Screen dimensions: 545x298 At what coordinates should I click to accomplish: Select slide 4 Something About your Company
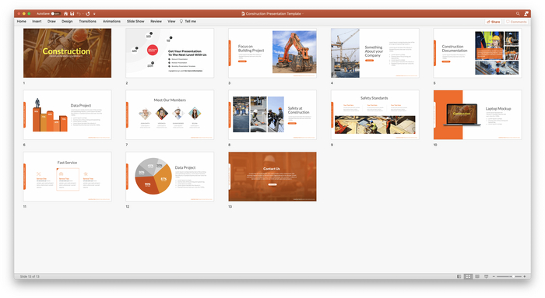pyautogui.click(x=375, y=53)
